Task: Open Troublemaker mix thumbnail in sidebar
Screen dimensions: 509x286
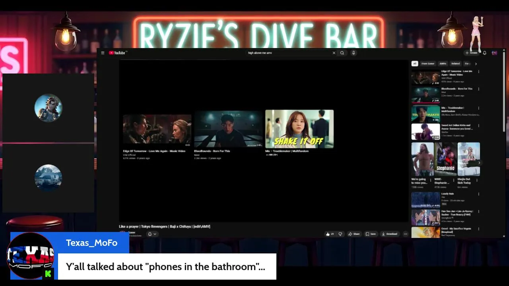Action: click(x=425, y=114)
